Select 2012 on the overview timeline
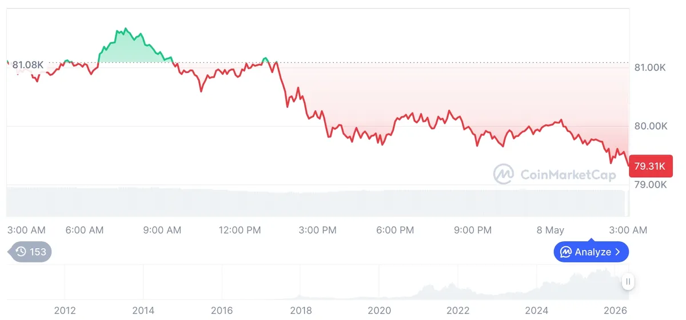686x320 pixels. [65, 311]
